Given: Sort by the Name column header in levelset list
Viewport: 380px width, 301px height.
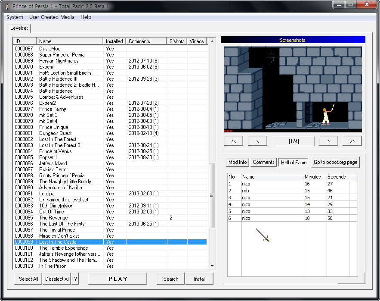Looking at the screenshot, I should 70,41.
